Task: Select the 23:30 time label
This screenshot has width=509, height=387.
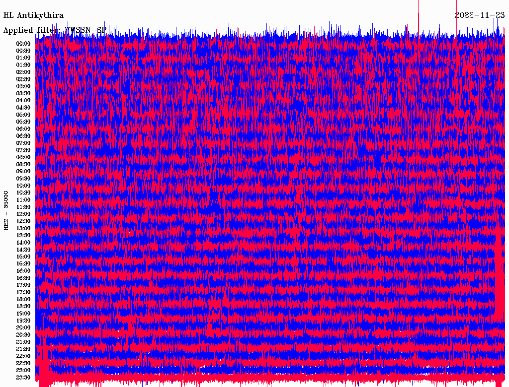Action: 23,377
